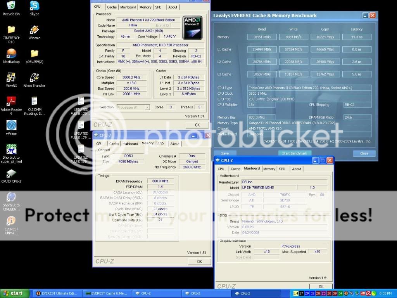
Task: Click the HT Link 2000.1 MHz value
Action: pos(131,94)
